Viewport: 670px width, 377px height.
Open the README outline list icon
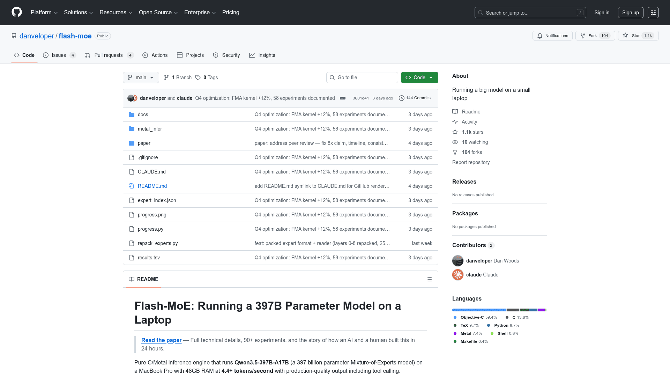(429, 279)
